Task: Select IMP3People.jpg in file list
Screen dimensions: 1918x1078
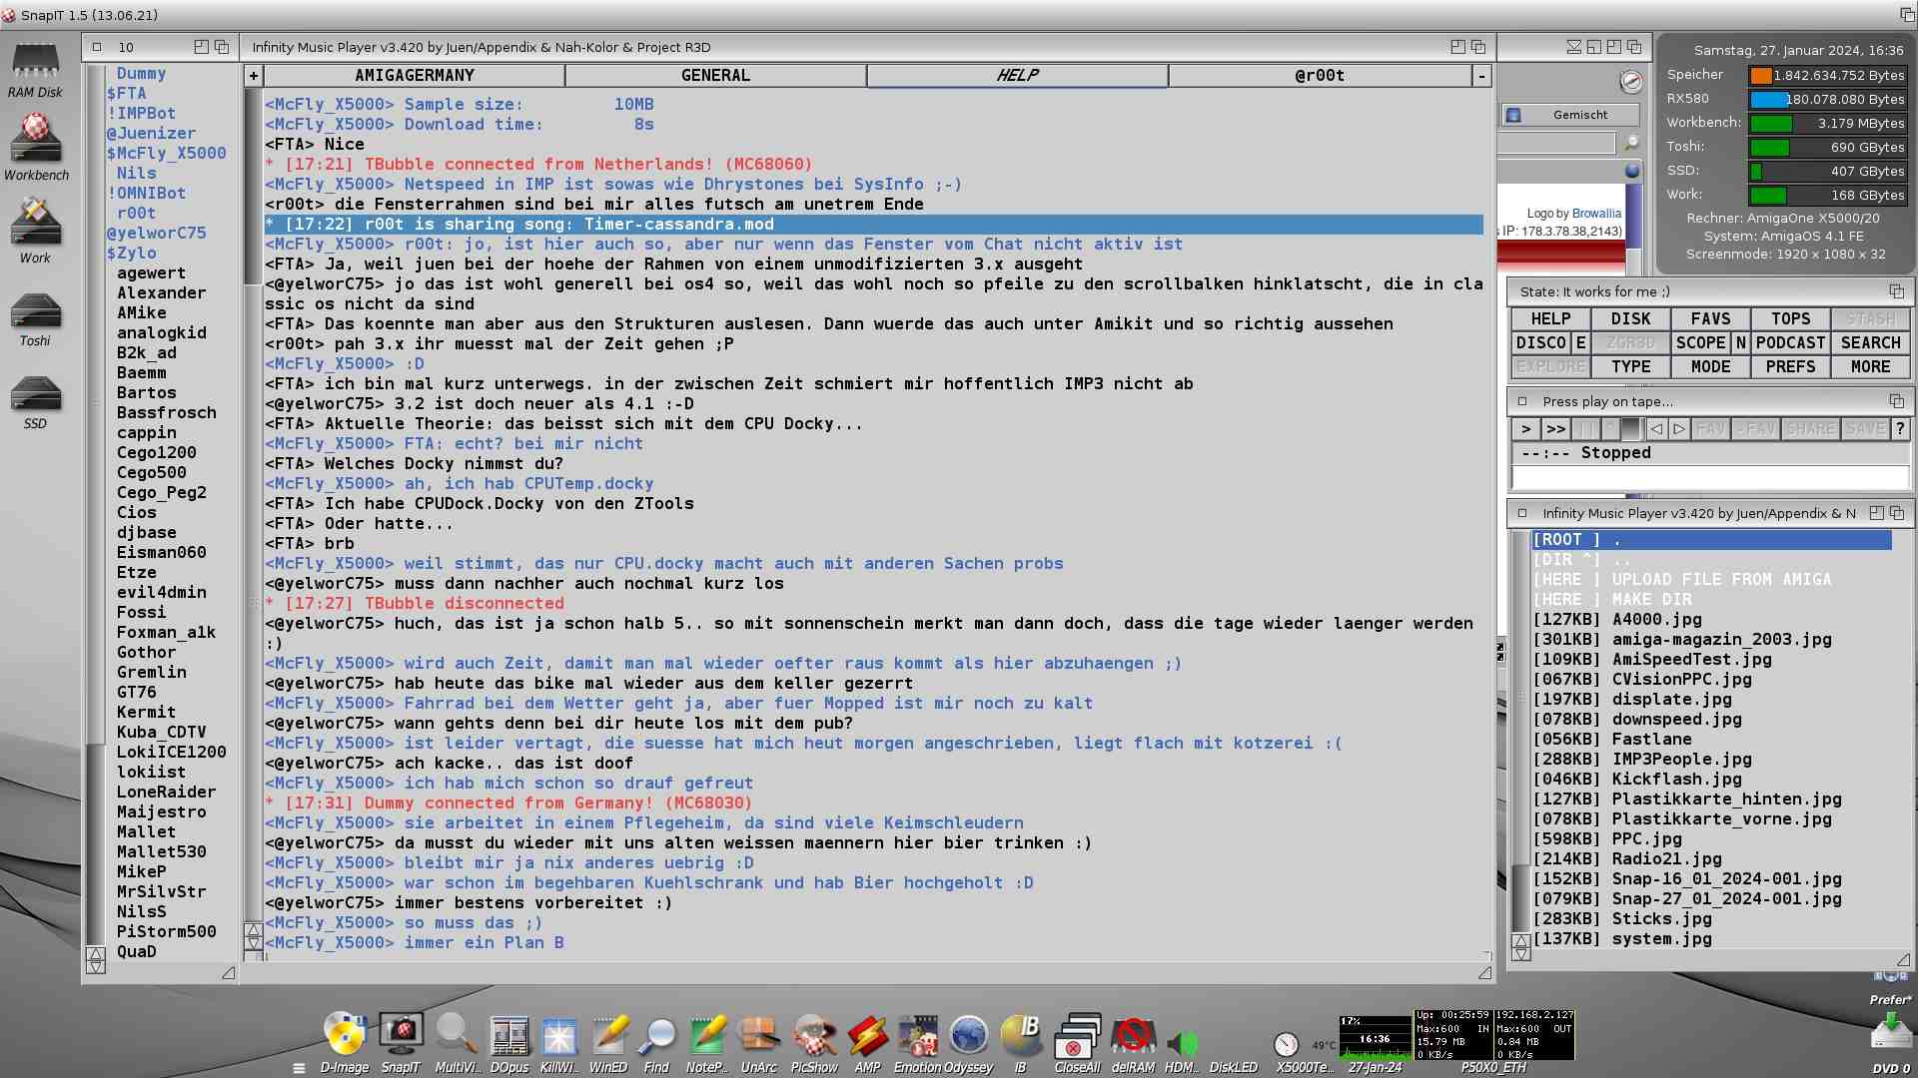Action: (1681, 760)
